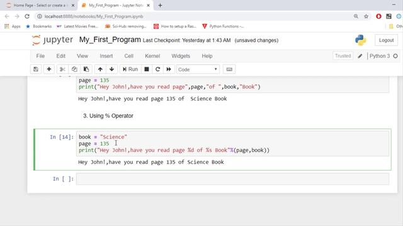Open the Widgets menu
This screenshot has height=226, width=403.
click(181, 56)
